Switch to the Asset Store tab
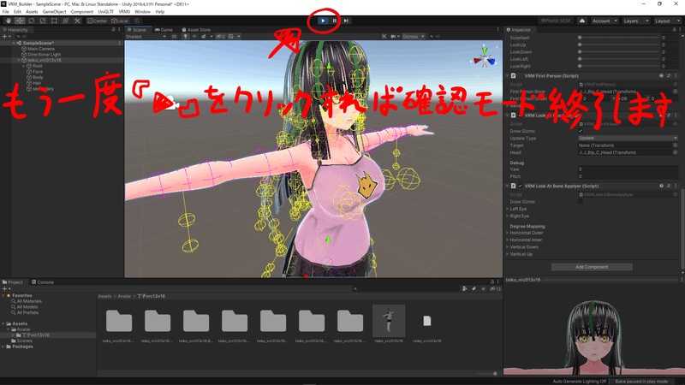 click(196, 30)
